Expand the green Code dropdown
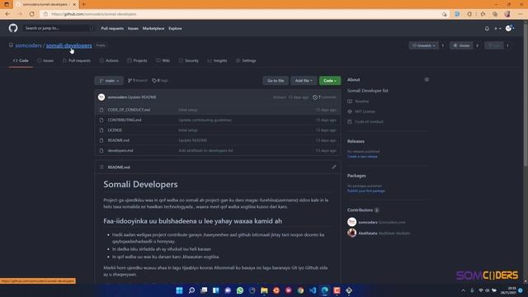Screen dimensions: 528x297 pos(330,81)
